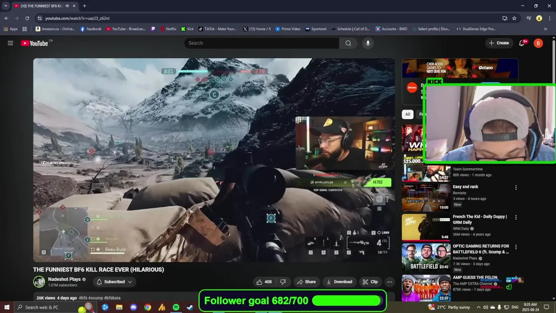
Task: Click the Nadeshot Plays channel avatar
Action: (x=39, y=282)
